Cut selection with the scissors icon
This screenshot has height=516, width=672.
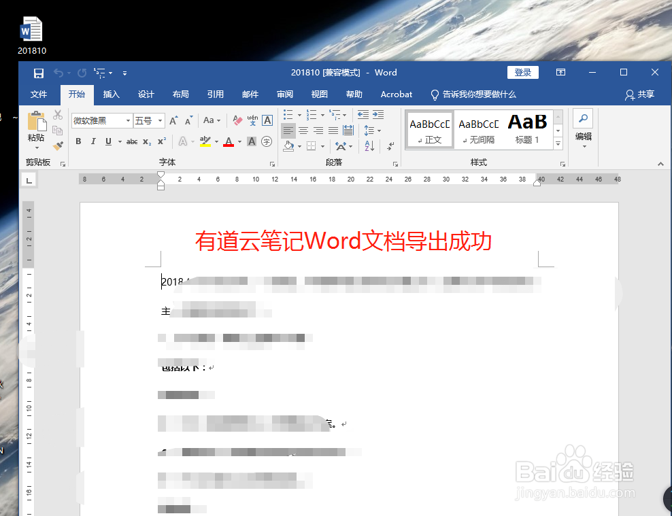pos(58,115)
